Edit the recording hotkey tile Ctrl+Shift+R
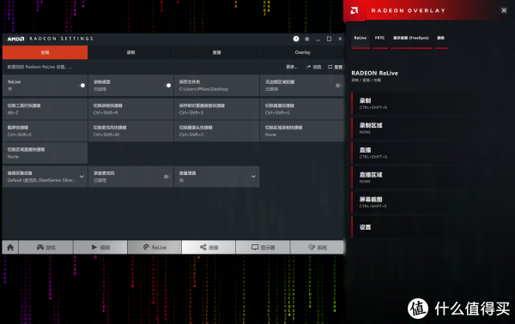 [130, 109]
